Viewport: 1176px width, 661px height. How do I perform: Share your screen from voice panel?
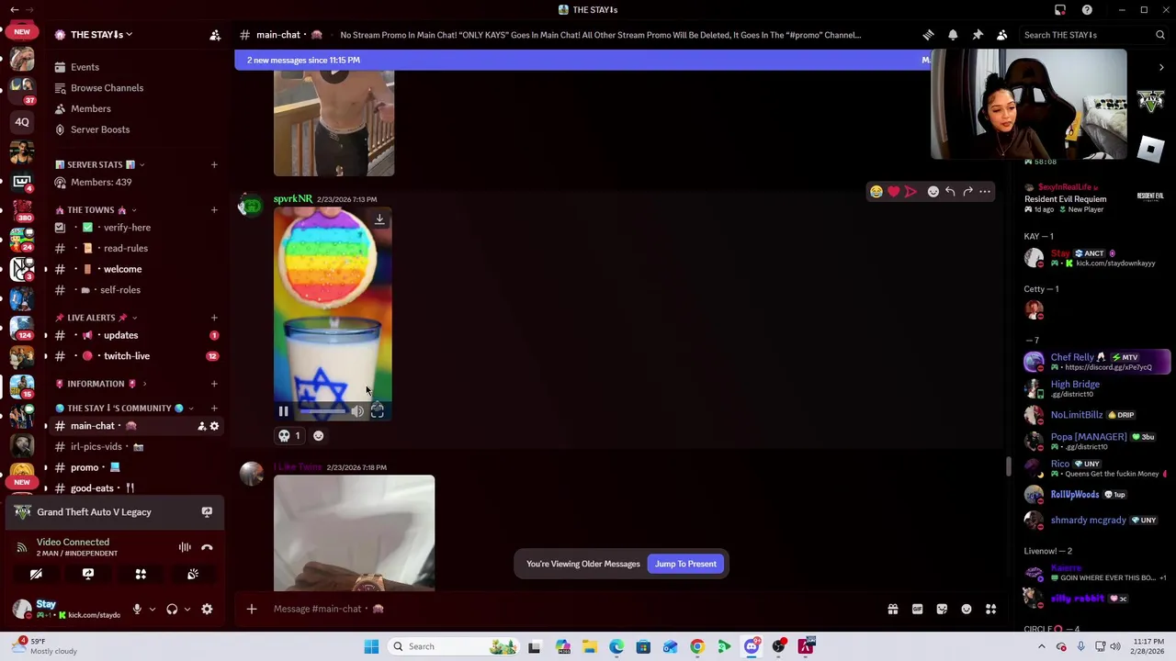[x=88, y=575]
